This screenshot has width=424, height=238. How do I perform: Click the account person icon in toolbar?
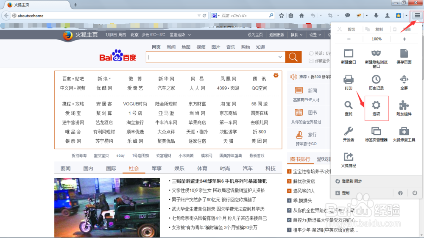(387, 15)
